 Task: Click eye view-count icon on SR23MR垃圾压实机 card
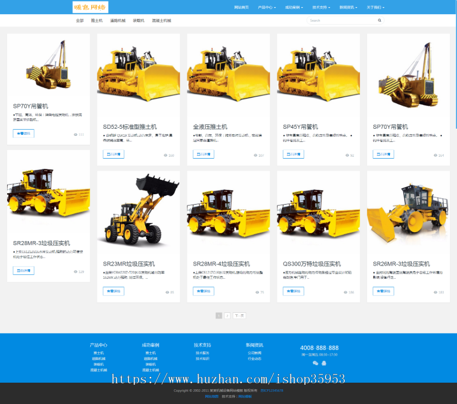[167, 292]
